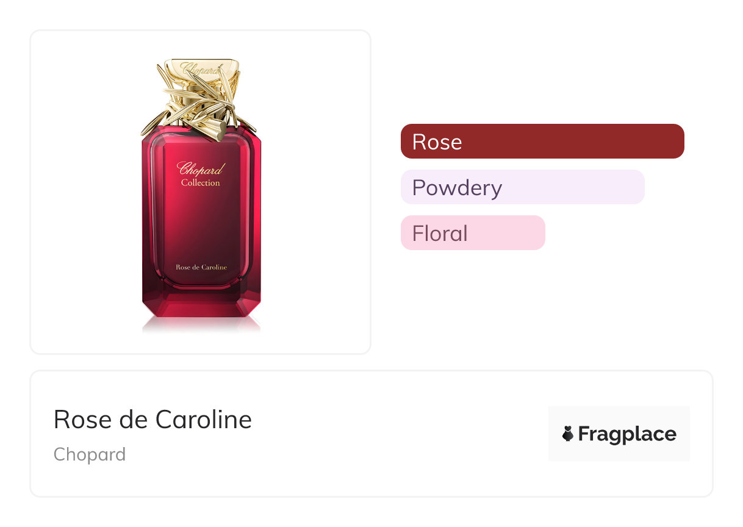
Task: Click the white Rose text label
Action: [x=437, y=142]
